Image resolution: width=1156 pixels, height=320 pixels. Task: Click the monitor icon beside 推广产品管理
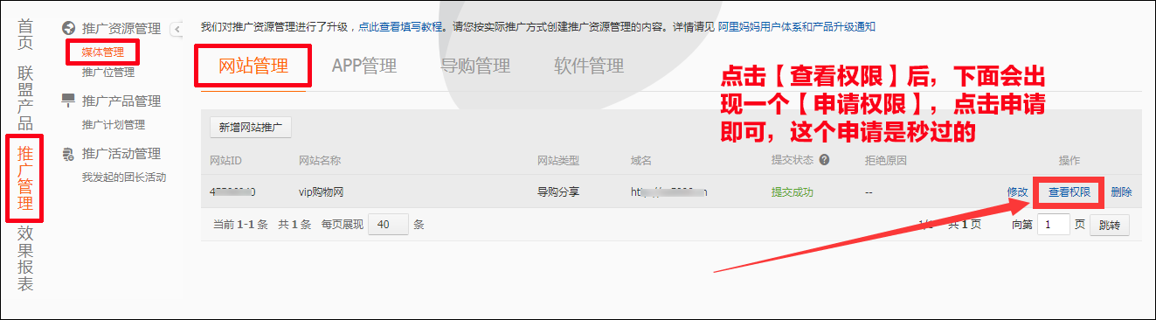pos(68,101)
